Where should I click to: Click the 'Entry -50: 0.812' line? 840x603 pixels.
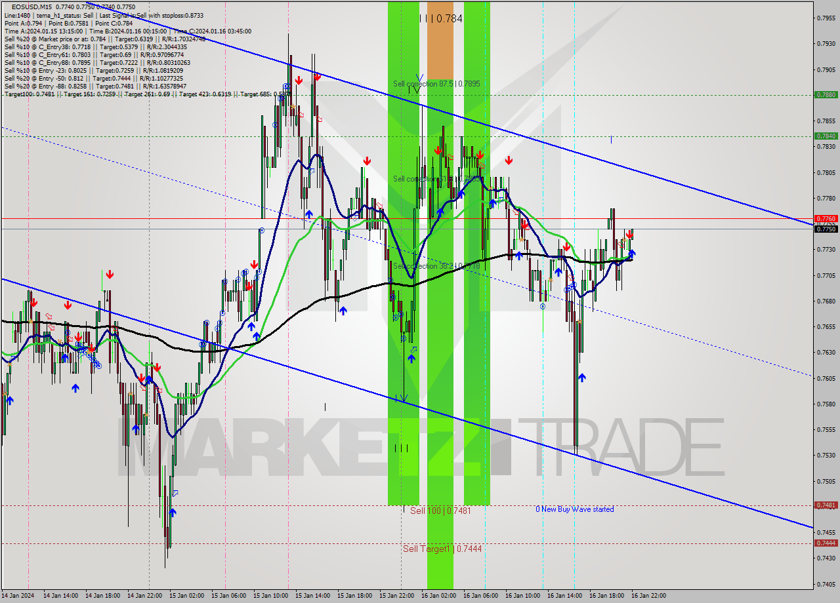(x=94, y=79)
